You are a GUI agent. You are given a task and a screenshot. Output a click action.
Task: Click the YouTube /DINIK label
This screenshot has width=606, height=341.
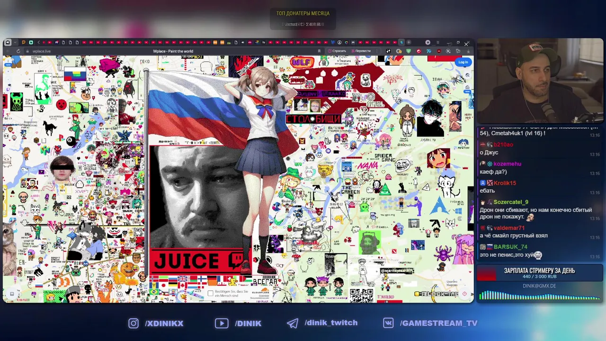point(248,323)
